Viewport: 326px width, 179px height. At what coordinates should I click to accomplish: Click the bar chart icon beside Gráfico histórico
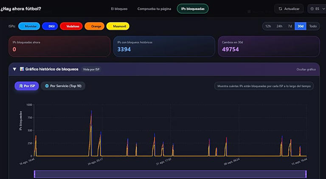(x=22, y=69)
